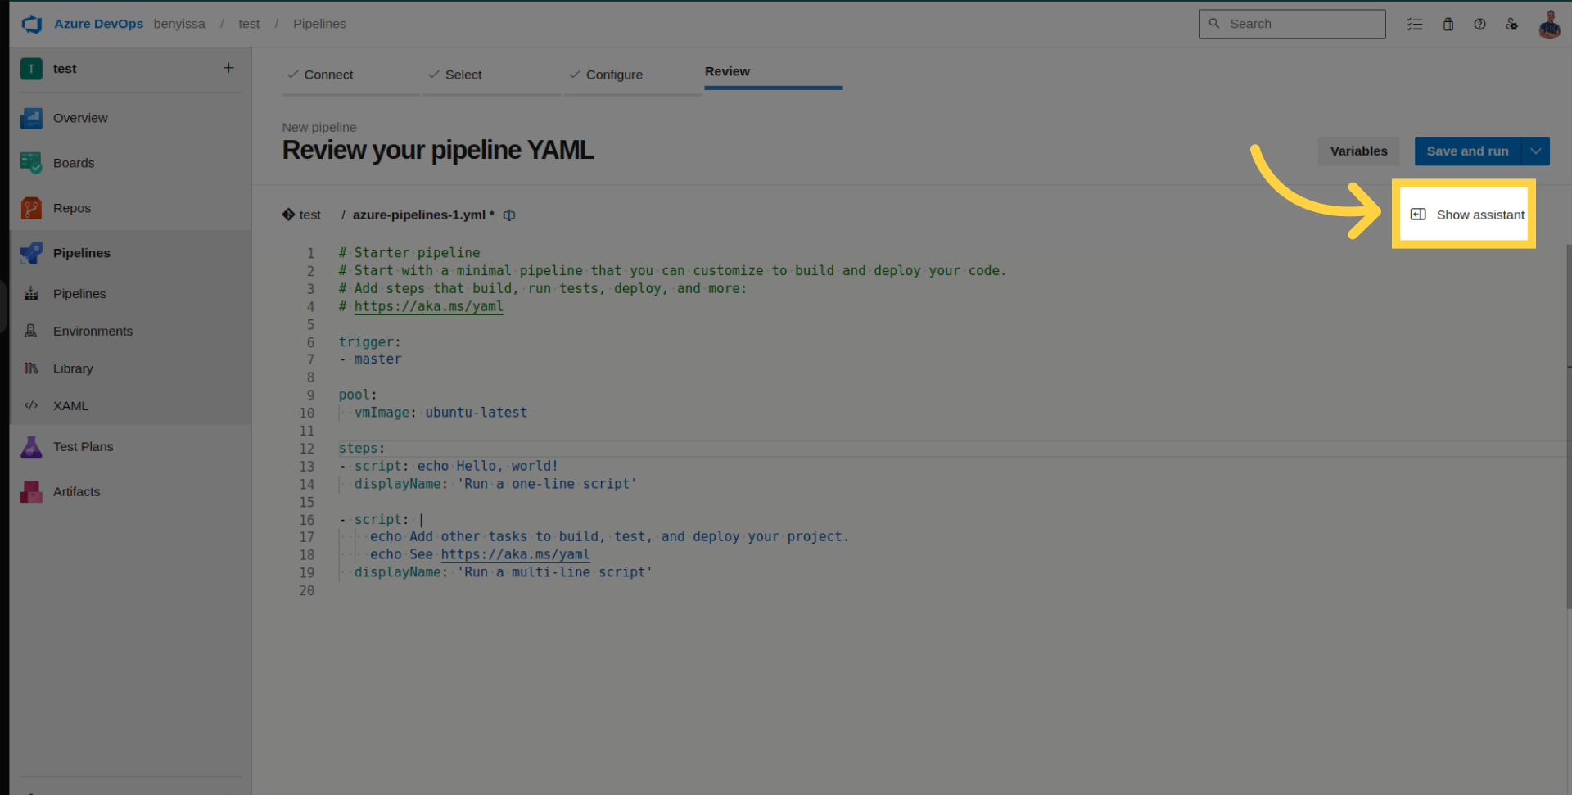Screen dimensions: 1572x795
Task: Expand the plus menu next to test project
Action: [x=228, y=69]
